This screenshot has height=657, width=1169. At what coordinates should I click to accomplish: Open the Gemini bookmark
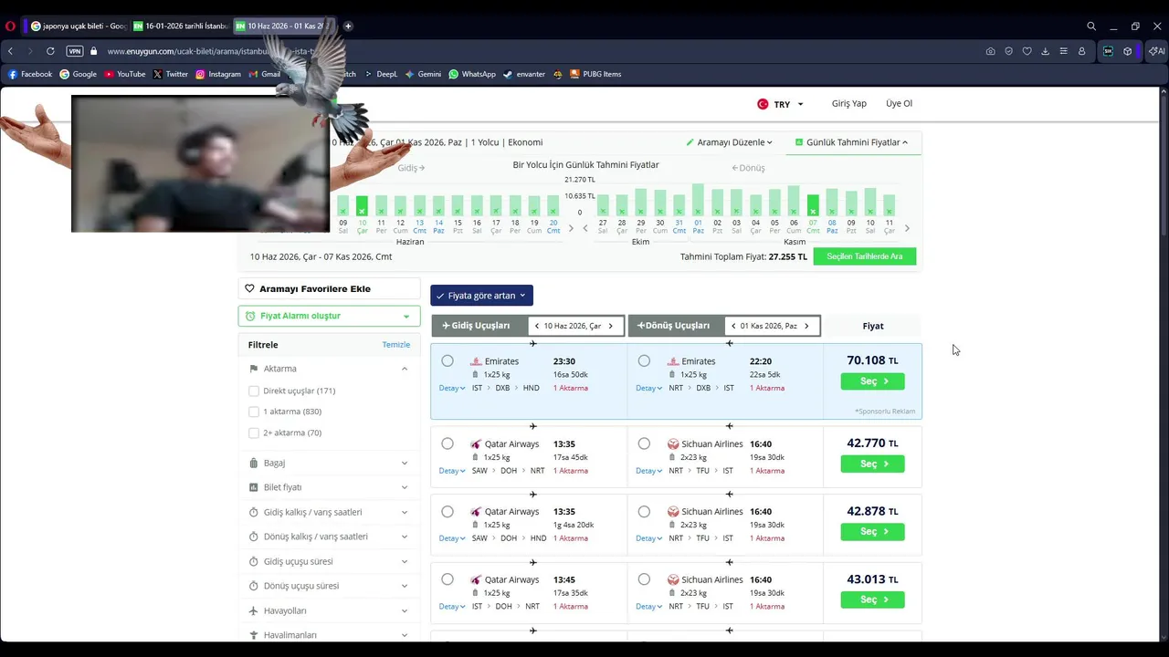click(423, 74)
